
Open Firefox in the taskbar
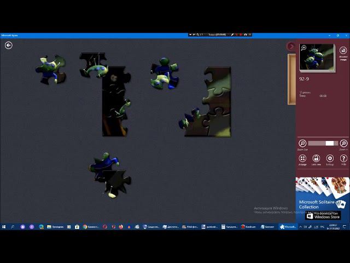[121, 227]
